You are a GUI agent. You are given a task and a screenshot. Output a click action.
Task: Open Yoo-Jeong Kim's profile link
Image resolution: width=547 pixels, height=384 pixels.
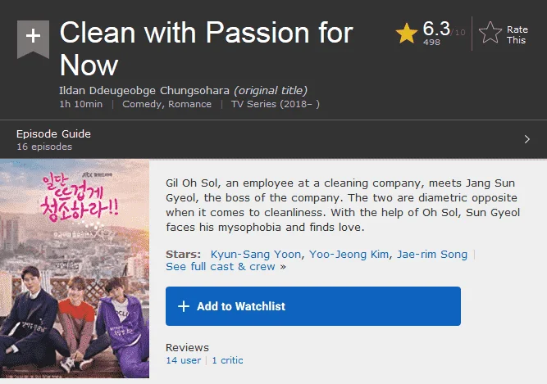[349, 255]
